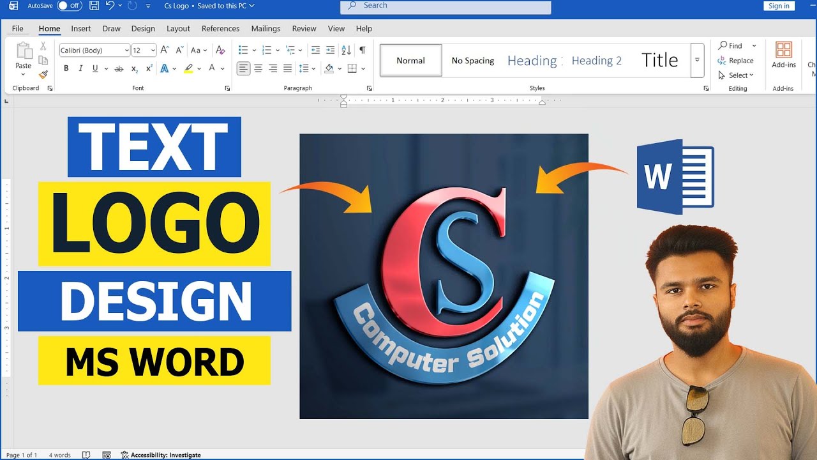Screen dimensions: 817x460
Task: Toggle Underline formatting
Action: [x=95, y=68]
